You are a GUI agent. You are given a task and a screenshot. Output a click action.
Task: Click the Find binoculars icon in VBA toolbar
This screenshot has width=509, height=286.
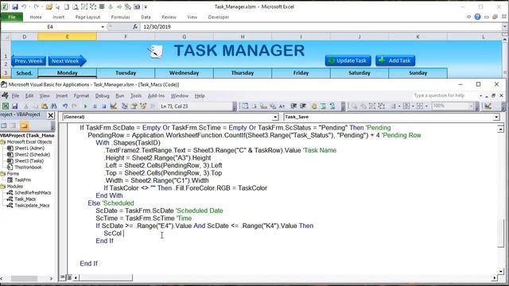[x=53, y=106]
